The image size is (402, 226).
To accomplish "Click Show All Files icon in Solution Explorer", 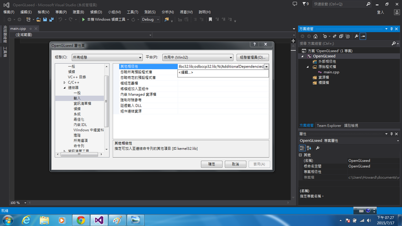I will point(348,36).
